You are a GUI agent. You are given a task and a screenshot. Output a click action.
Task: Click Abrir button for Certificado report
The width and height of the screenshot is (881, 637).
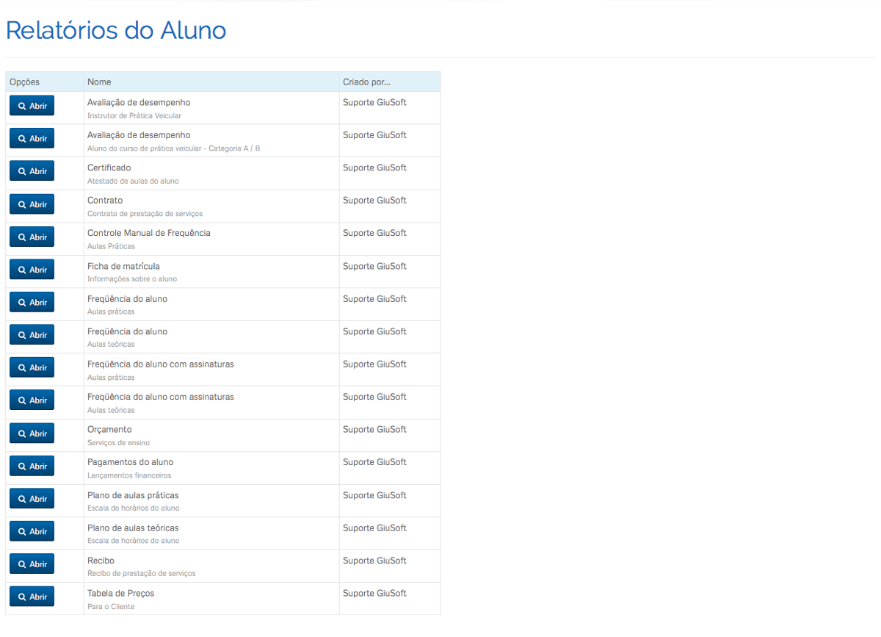[32, 171]
